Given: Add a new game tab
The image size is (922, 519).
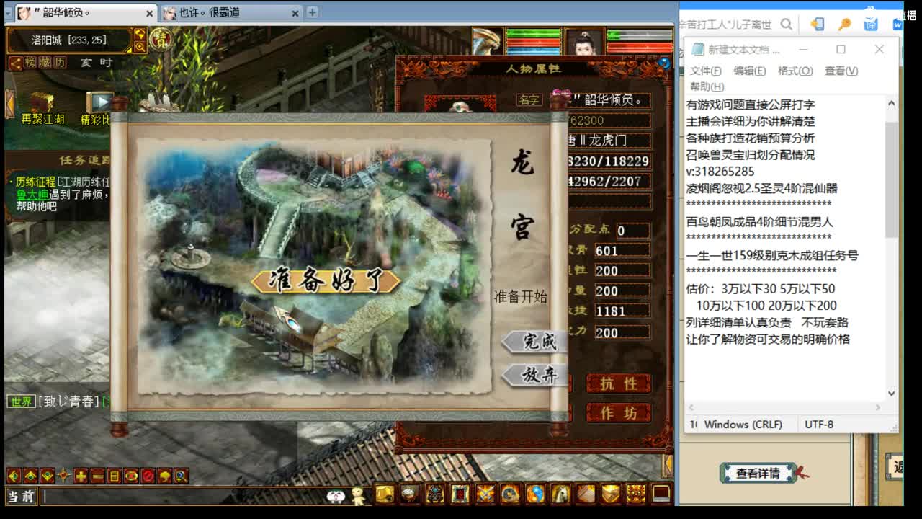Looking at the screenshot, I should tap(312, 12).
